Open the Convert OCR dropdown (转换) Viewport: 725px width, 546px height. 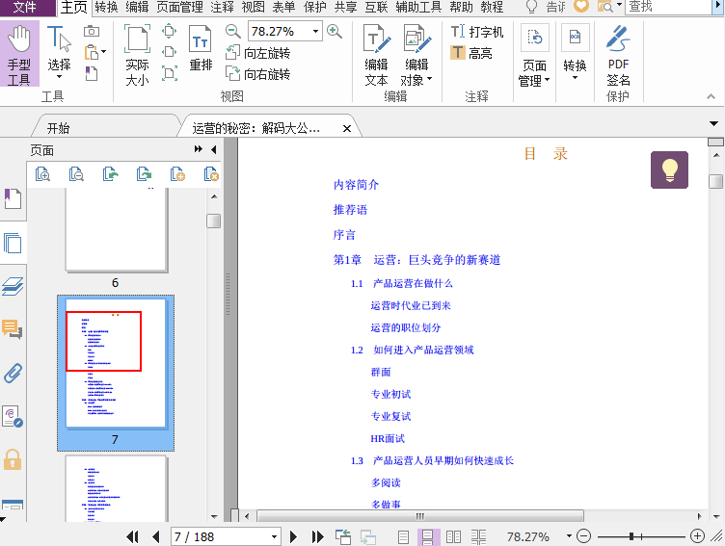576,52
